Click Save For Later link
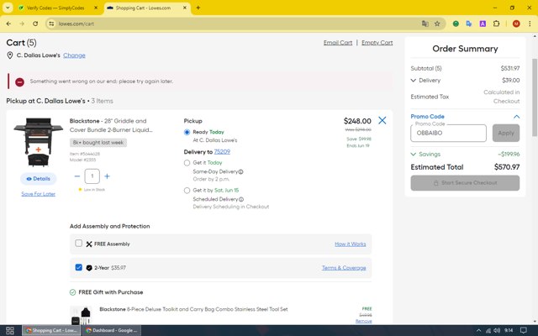This screenshot has width=538, height=336. [38, 194]
